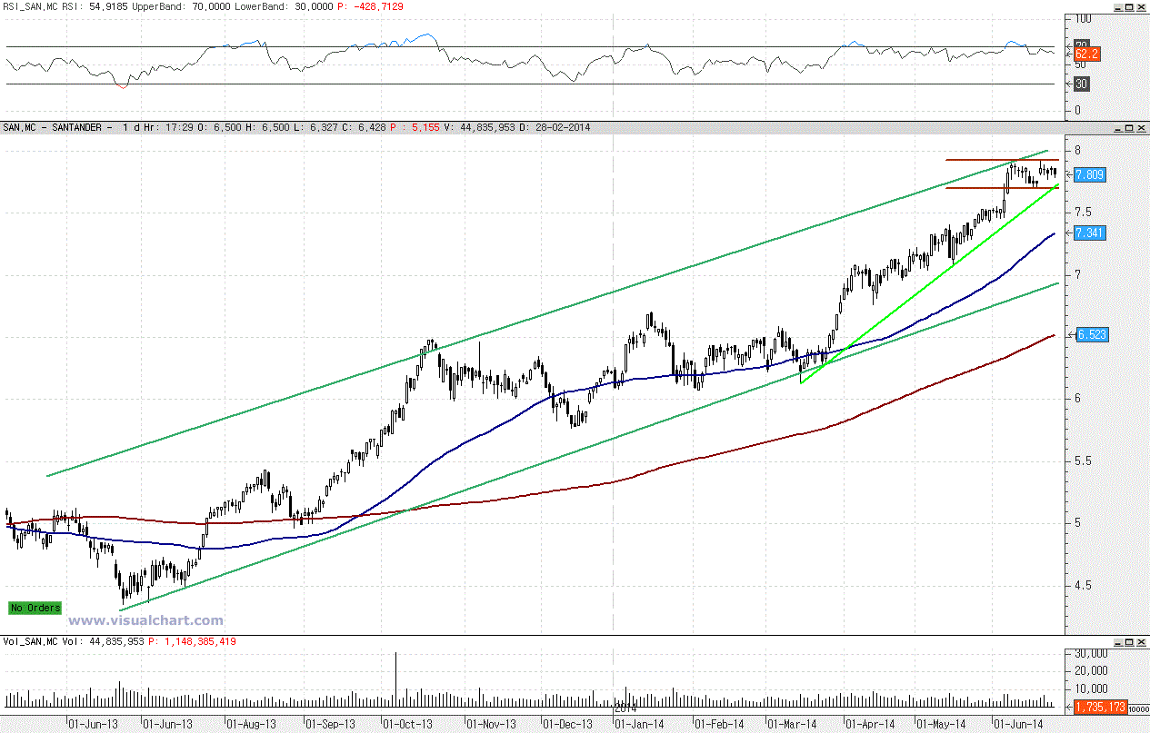This screenshot has height=733, width=1150.
Task: Click the 01-Oct-13 date label
Action: click(407, 725)
